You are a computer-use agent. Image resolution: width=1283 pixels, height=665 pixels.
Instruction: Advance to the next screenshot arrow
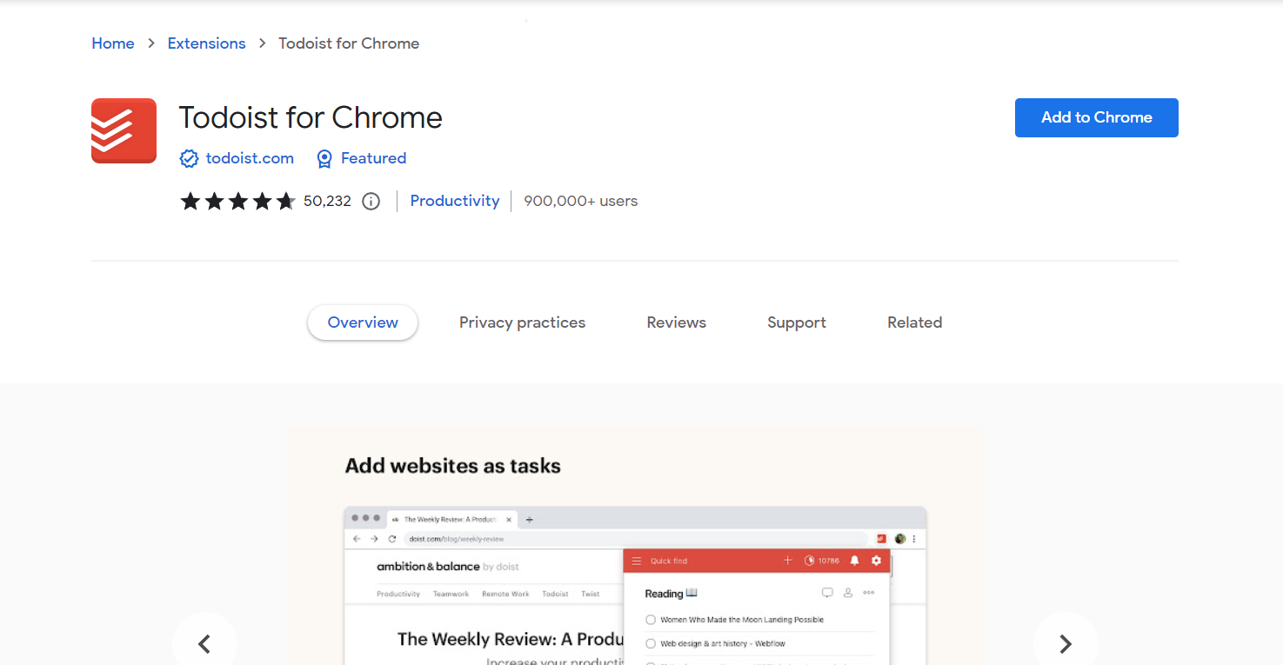pyautogui.click(x=1066, y=644)
